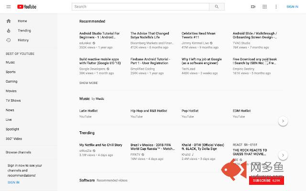The height and width of the screenshot is (191, 306).
Task: Open the hamburger guide menu
Action: (9, 7)
